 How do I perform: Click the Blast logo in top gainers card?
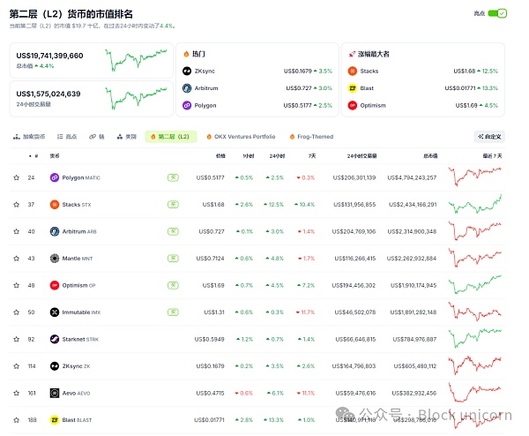click(353, 88)
